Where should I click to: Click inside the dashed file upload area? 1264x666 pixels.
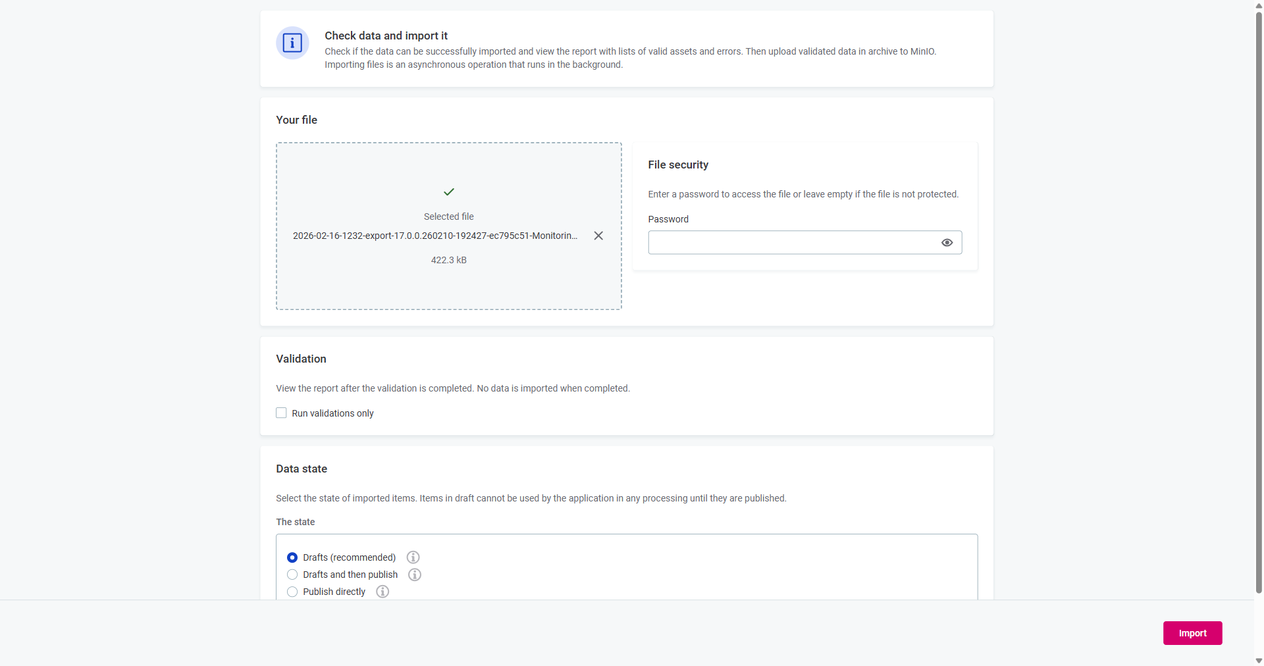(x=448, y=290)
